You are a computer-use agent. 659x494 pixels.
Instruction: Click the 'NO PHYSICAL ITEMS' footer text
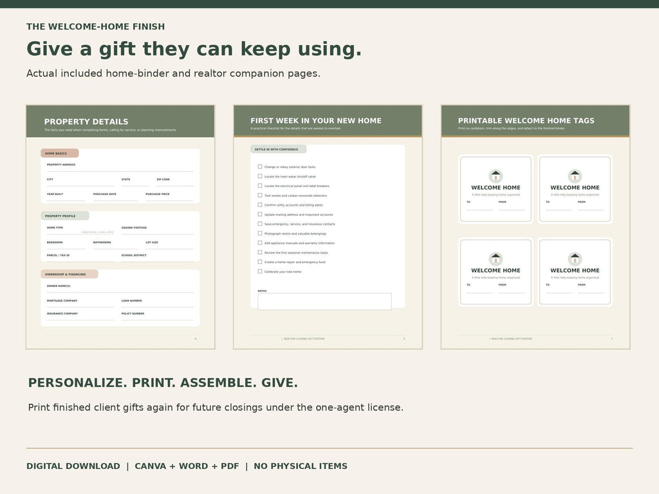[301, 466]
